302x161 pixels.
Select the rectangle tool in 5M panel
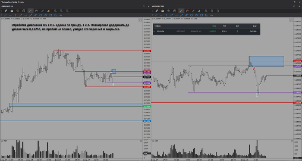pyautogui.click(x=201, y=15)
